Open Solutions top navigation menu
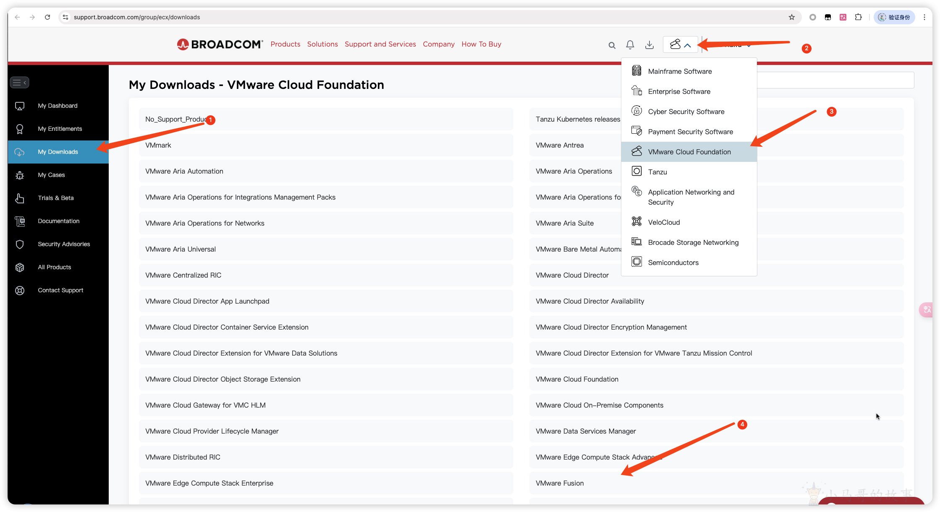Image resolution: width=940 pixels, height=512 pixels. (x=322, y=44)
